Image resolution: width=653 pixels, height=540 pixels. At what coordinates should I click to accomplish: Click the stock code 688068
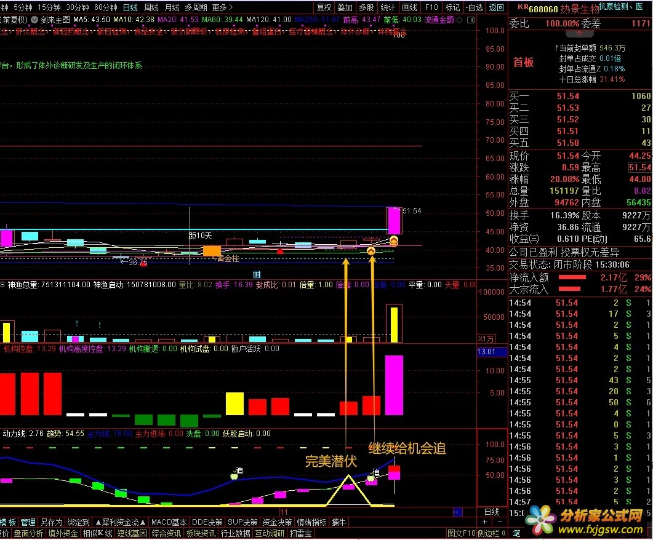543,9
